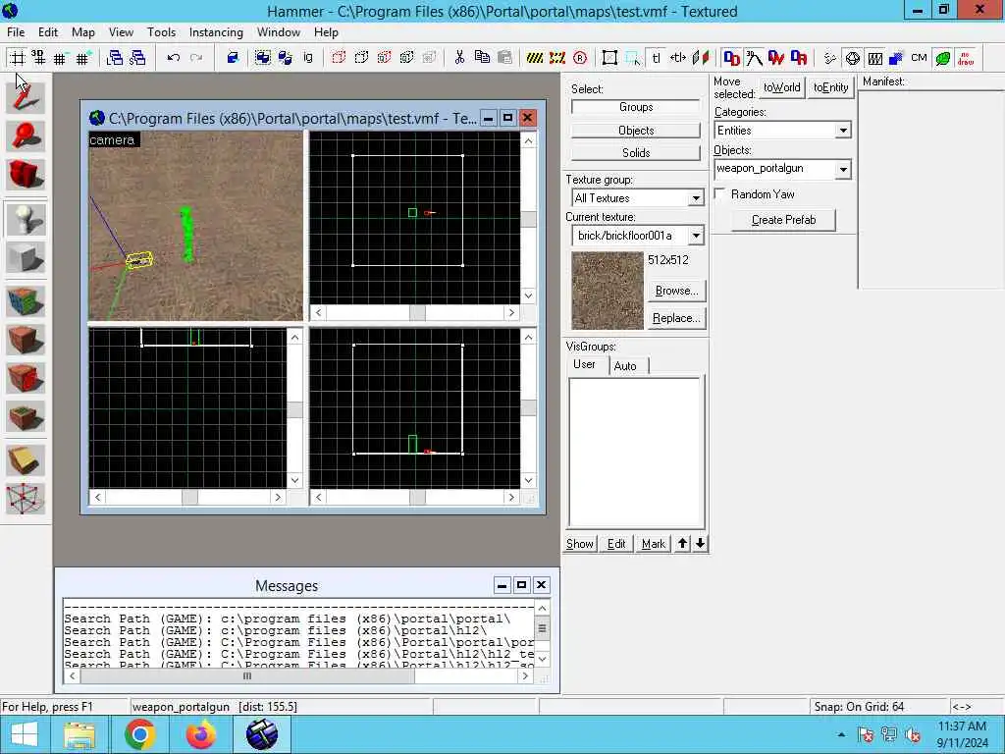1005x754 pixels.
Task: Switch to the User VisGroups tab
Action: click(x=585, y=364)
